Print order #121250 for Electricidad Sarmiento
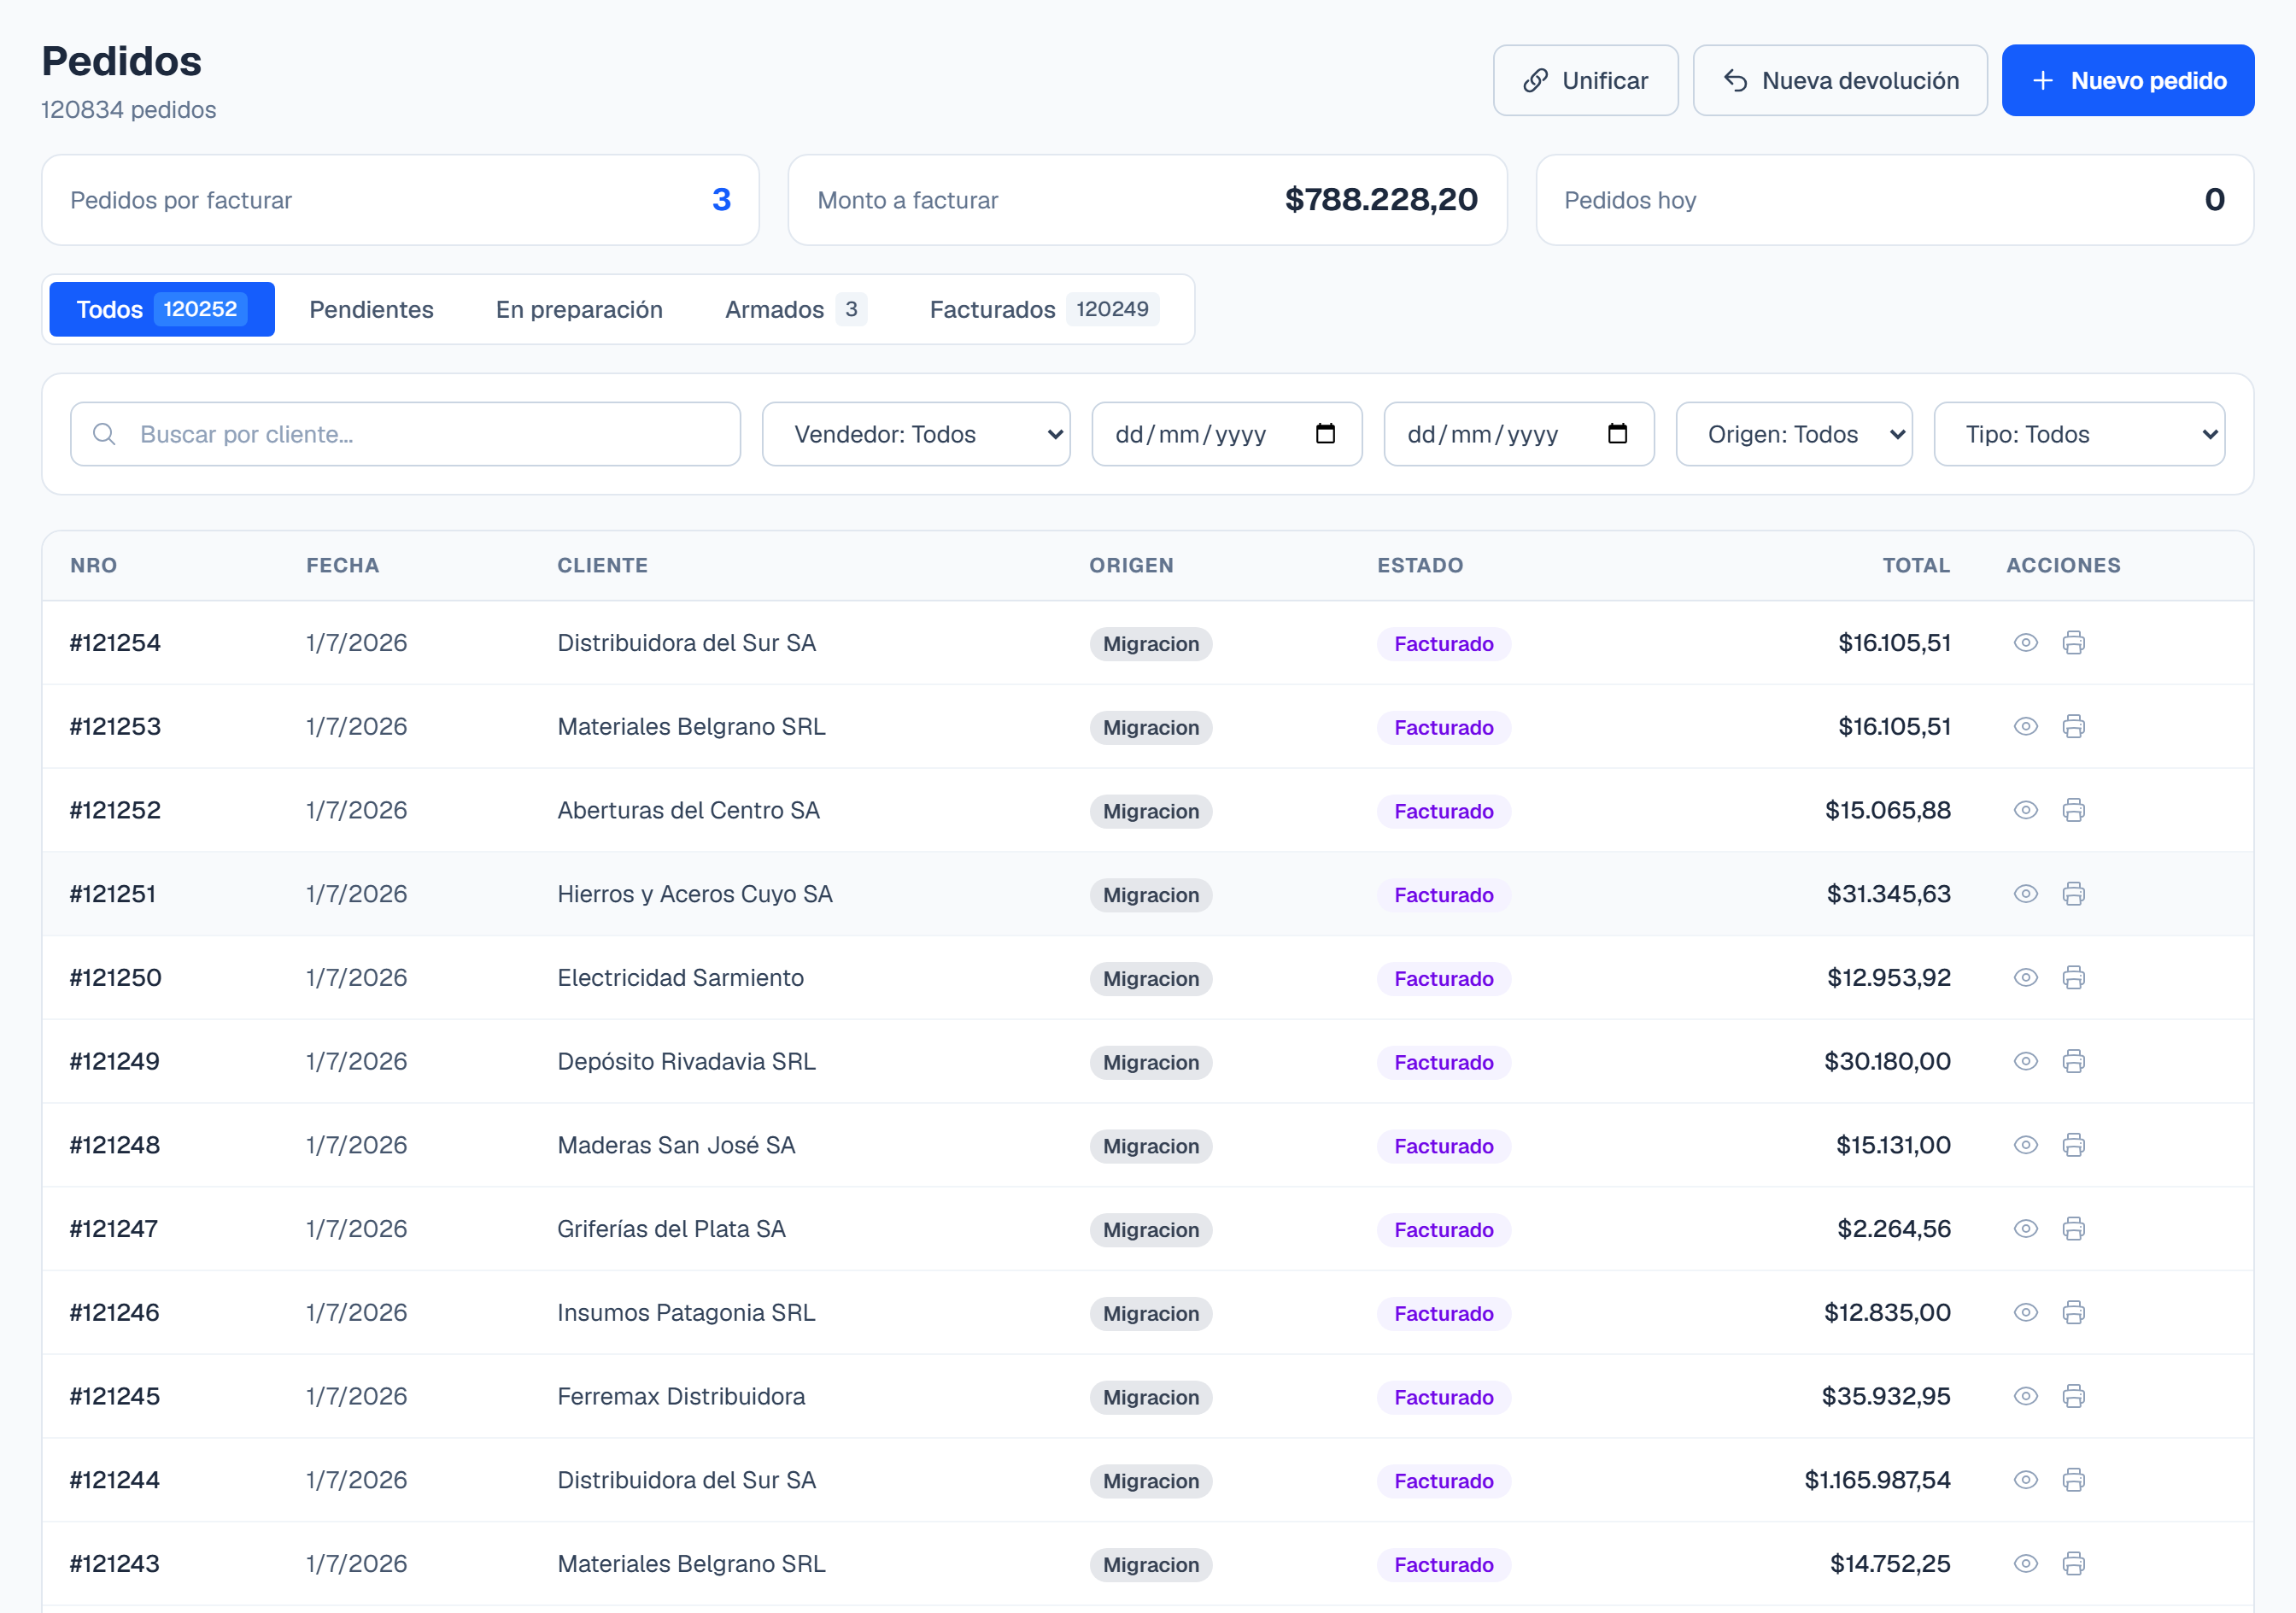The height and width of the screenshot is (1613, 2296). pyautogui.click(x=2073, y=978)
